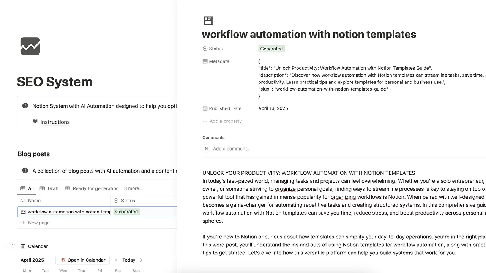This screenshot has height=273, width=486.
Task: Click the drag handle beside Calendar block
Action: 13,246
